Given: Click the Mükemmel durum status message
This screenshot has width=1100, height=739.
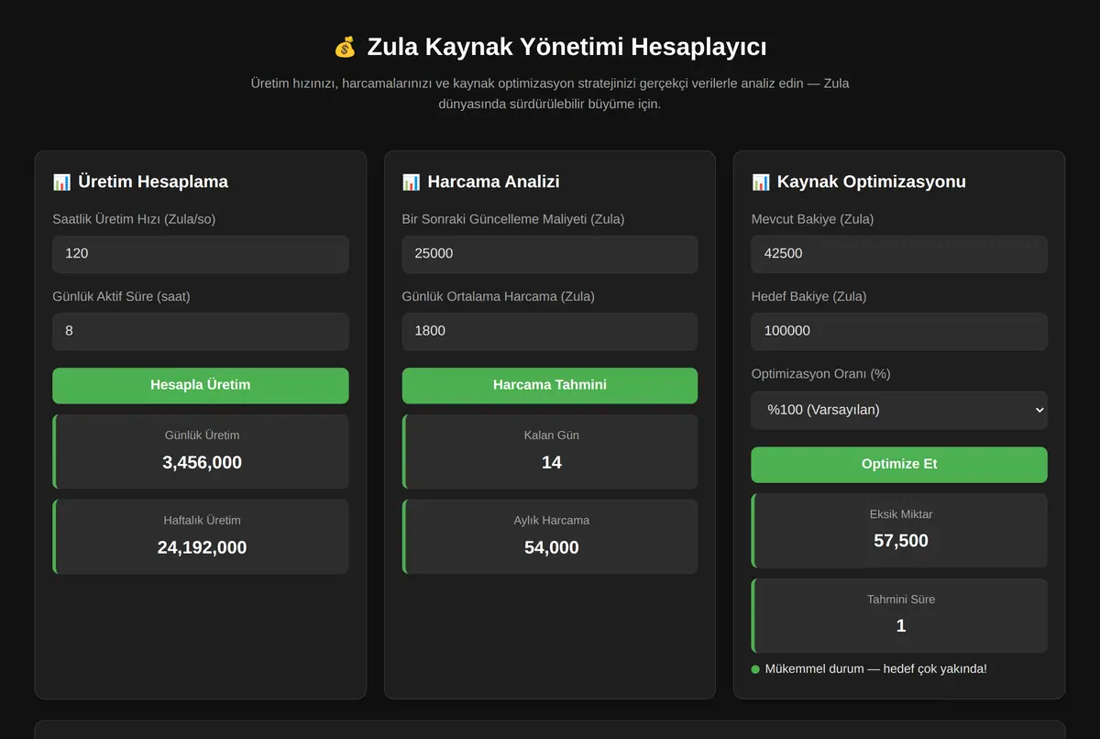Looking at the screenshot, I should pyautogui.click(x=876, y=669).
